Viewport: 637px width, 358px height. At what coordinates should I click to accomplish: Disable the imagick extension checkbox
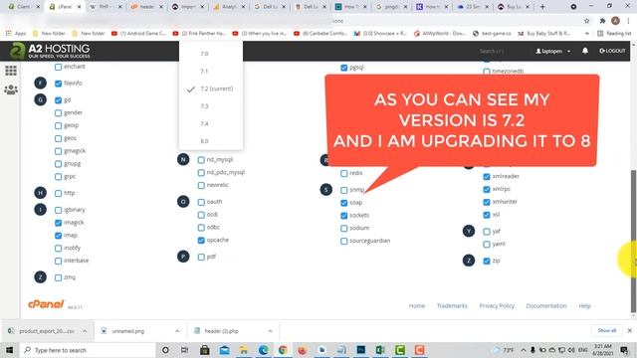click(x=58, y=223)
